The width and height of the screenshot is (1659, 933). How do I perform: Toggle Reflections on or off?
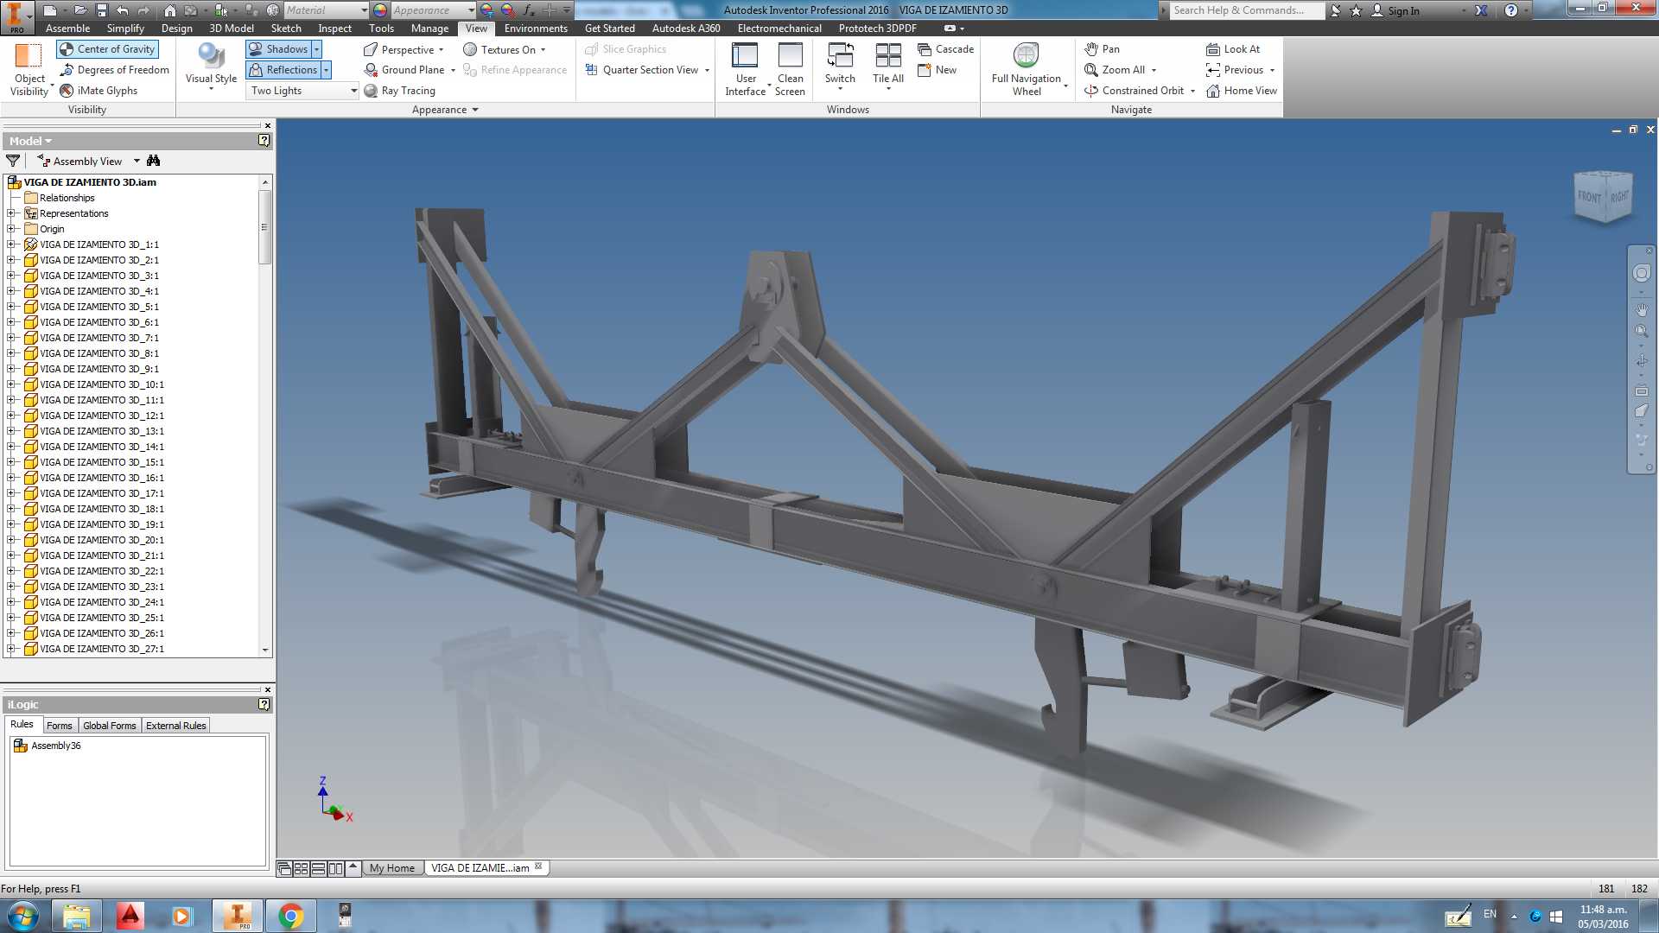pos(283,70)
